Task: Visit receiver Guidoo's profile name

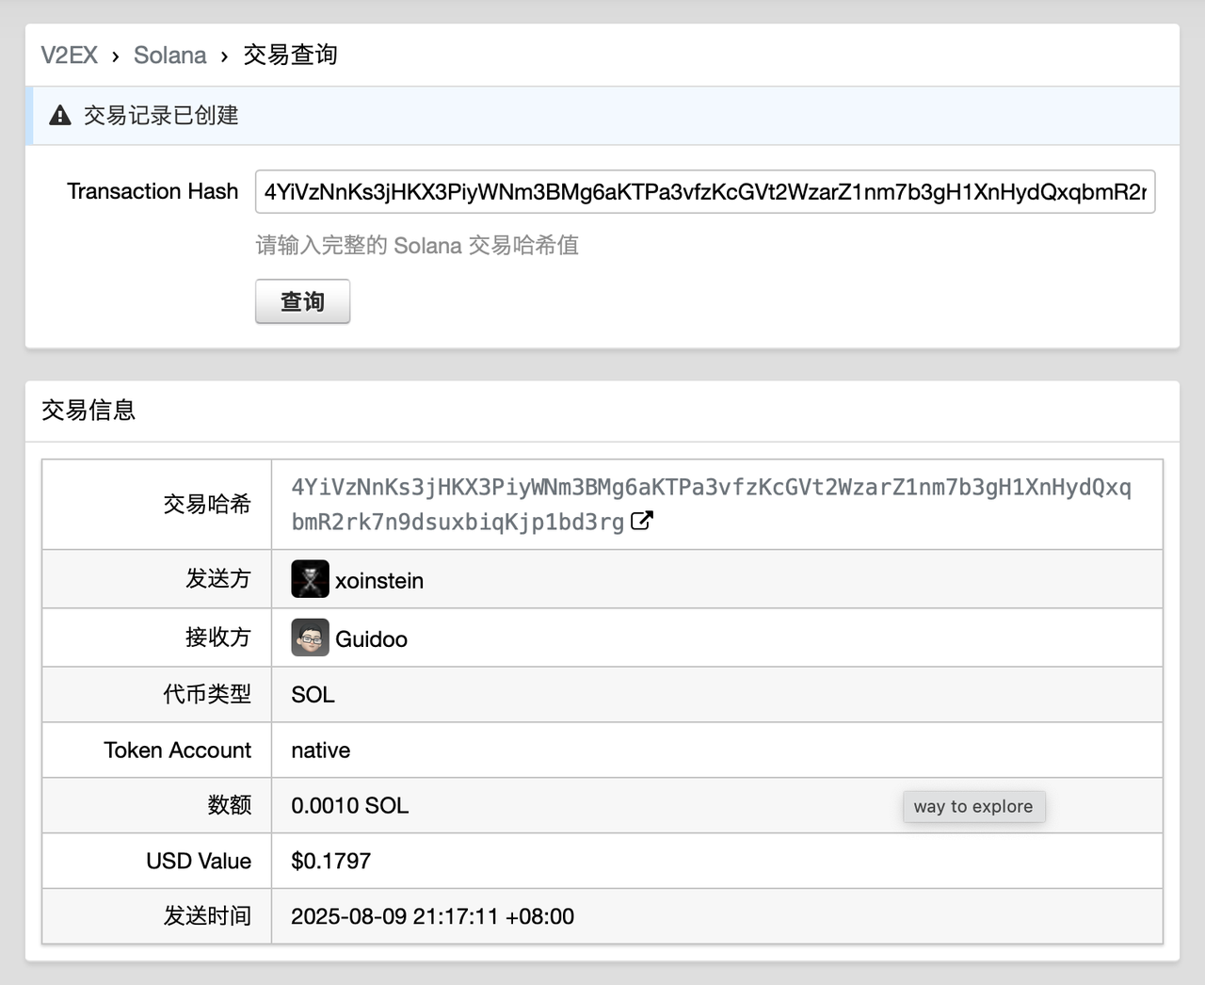Action: pos(371,639)
